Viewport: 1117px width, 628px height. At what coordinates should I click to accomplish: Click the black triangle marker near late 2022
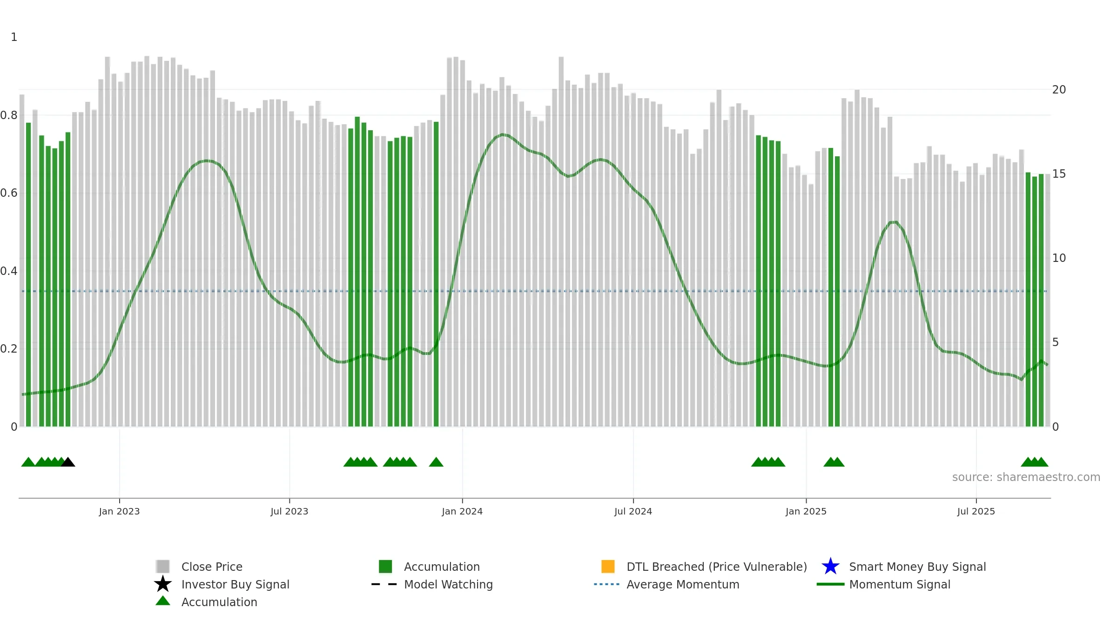(68, 462)
